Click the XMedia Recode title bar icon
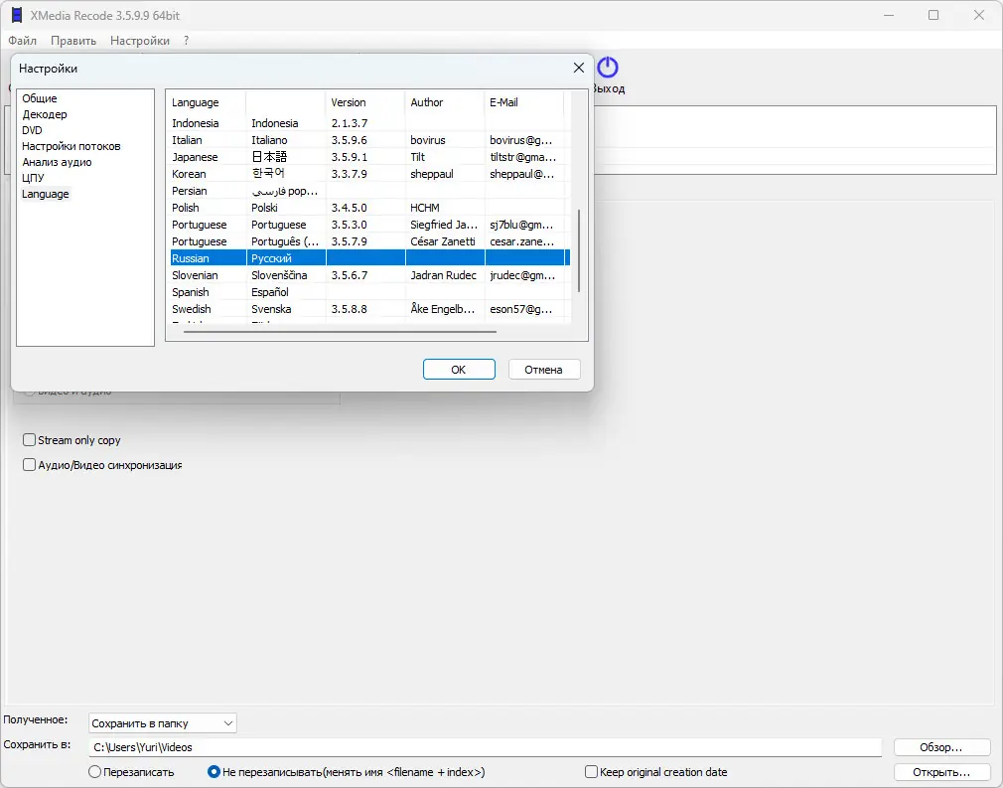The image size is (1003, 788). coord(17,15)
